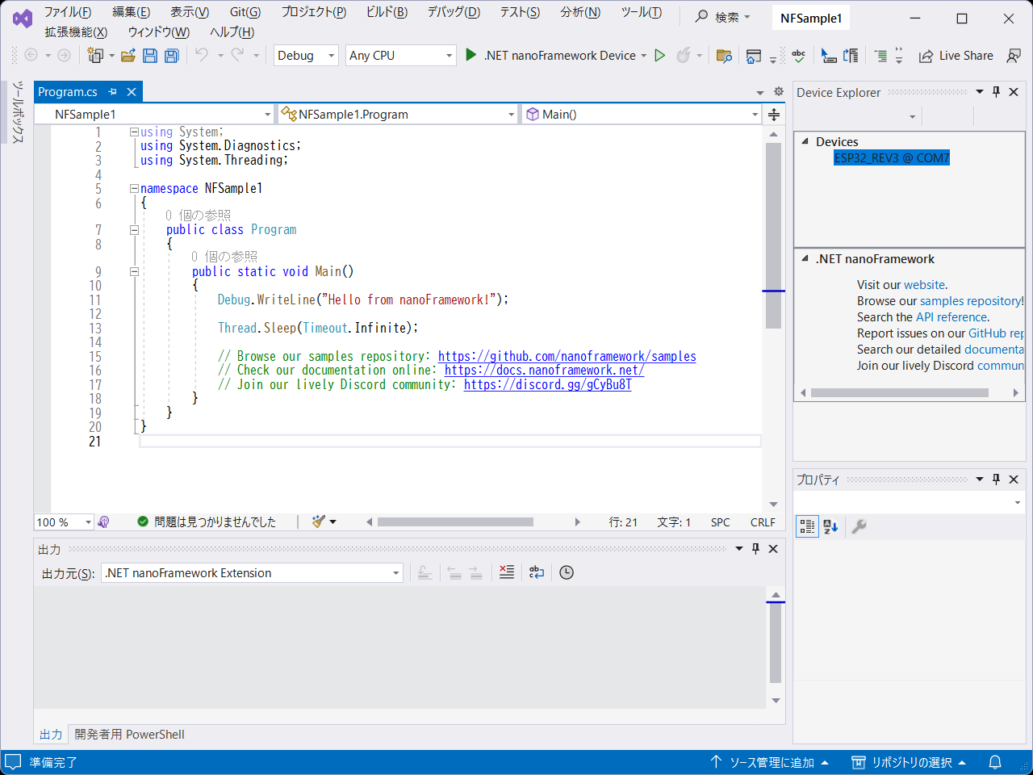Close the Program.cs tab
This screenshot has width=1033, height=775.
tap(132, 92)
